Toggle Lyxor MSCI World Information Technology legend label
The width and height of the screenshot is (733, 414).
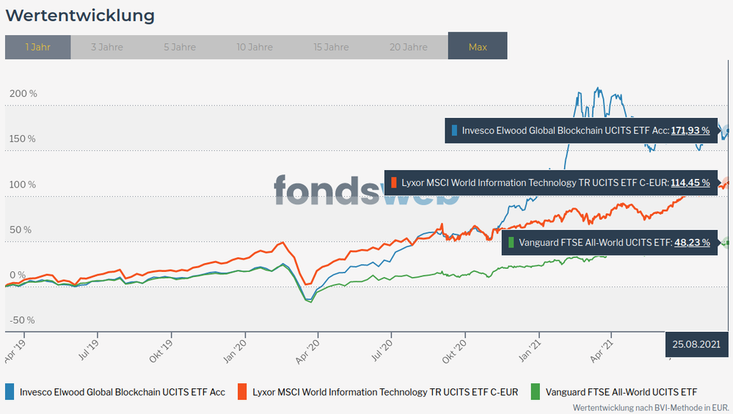(385, 392)
